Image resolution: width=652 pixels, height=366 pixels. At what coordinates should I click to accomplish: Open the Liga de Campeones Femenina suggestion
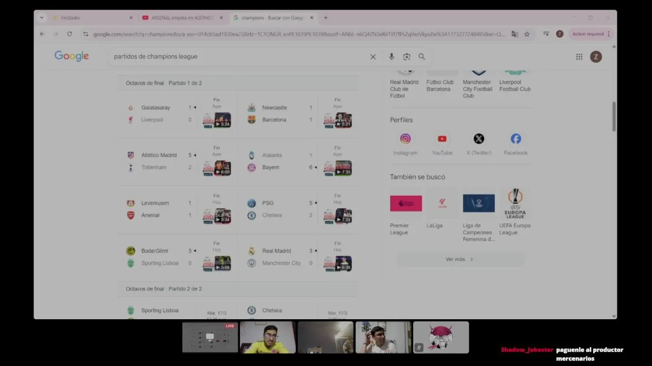pos(479,216)
